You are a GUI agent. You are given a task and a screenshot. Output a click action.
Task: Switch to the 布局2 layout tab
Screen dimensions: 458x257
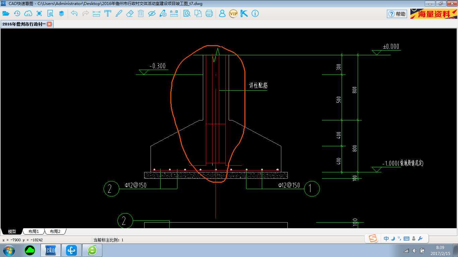click(55, 231)
